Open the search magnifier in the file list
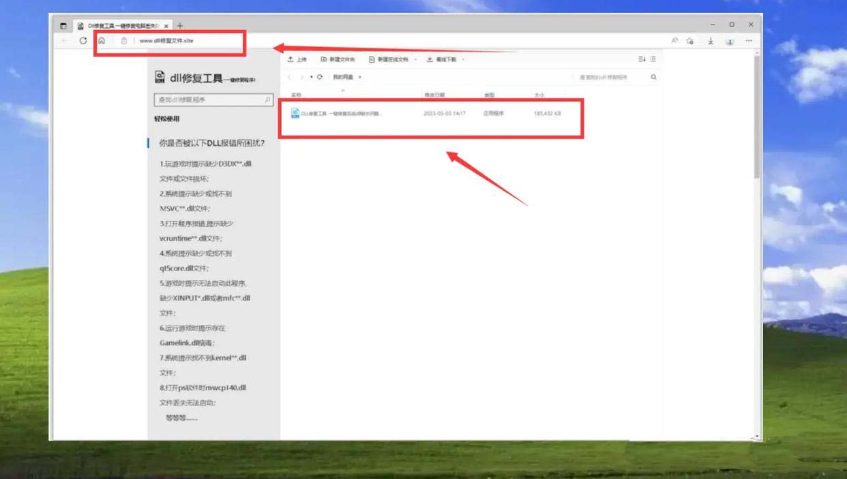This screenshot has width=847, height=479. [652, 77]
